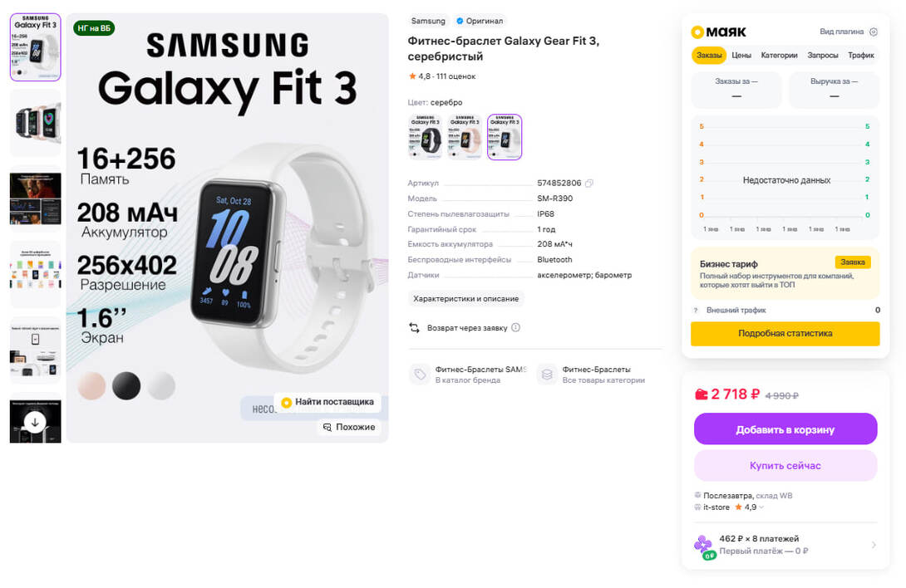Expand installment payments chevron arrow

point(873,545)
